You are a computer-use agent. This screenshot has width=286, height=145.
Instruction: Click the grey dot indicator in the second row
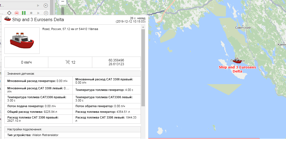point(31,13)
